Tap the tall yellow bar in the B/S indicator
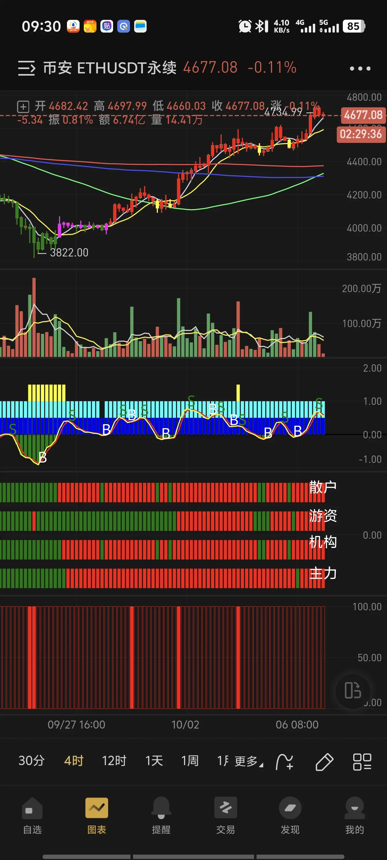The height and width of the screenshot is (860, 387). pos(238,393)
